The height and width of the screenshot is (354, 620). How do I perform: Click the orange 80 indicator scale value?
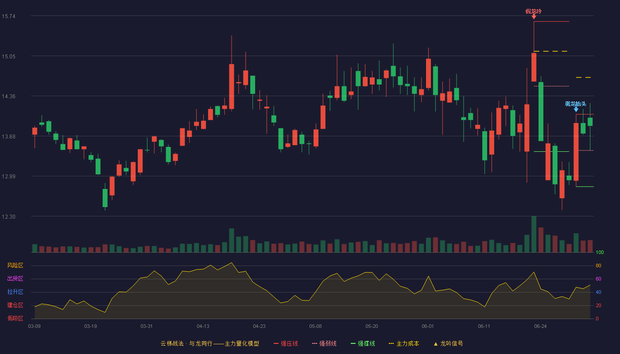pos(598,266)
